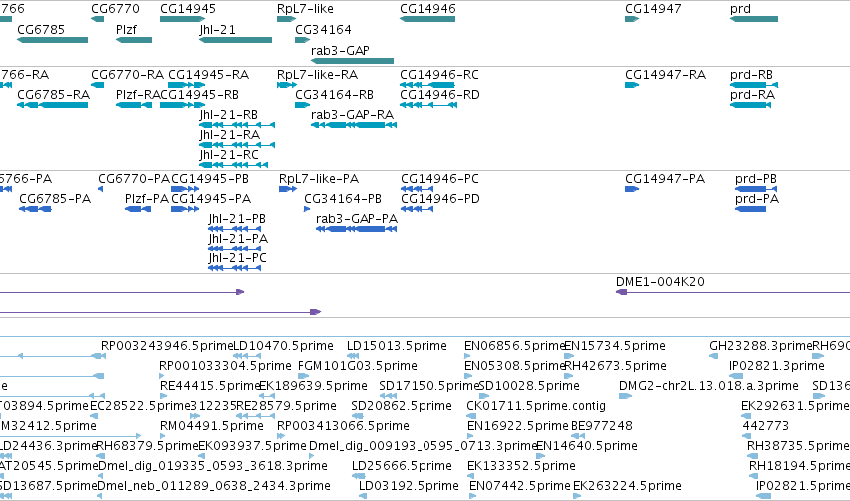
Task: Click protein Plzf-PA
Action: click(x=147, y=199)
